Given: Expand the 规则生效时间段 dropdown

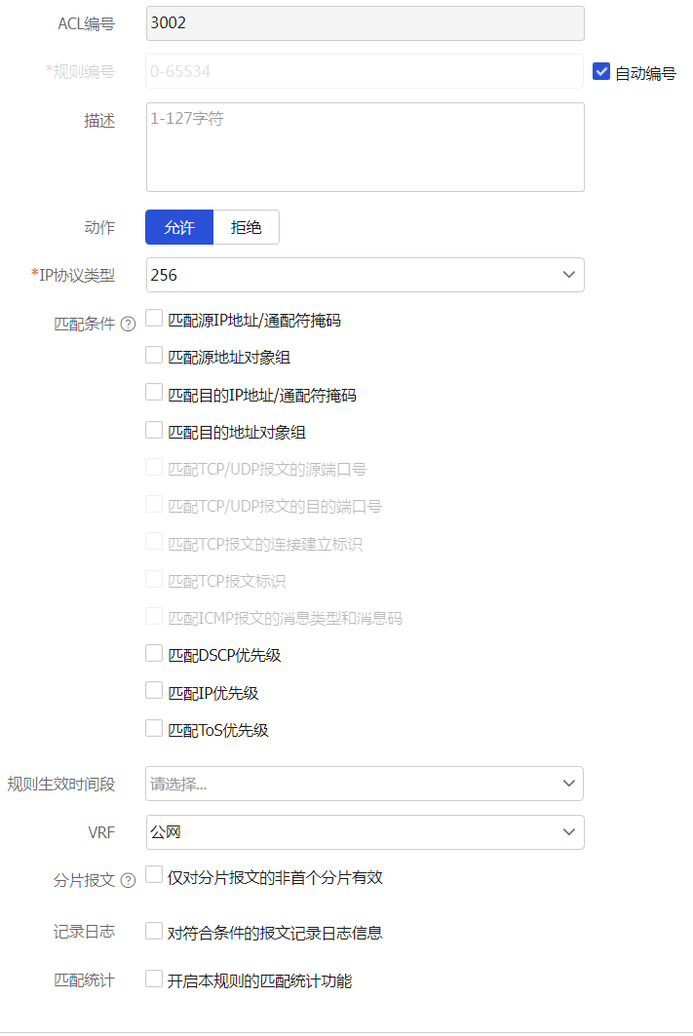Looking at the screenshot, I should click(x=365, y=784).
